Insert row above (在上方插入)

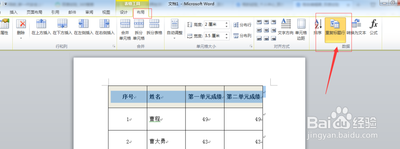[x=41, y=27]
